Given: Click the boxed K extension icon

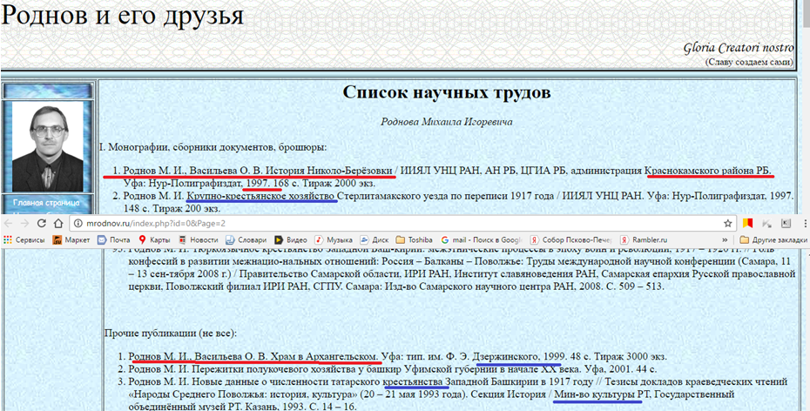Looking at the screenshot, I should (x=786, y=224).
